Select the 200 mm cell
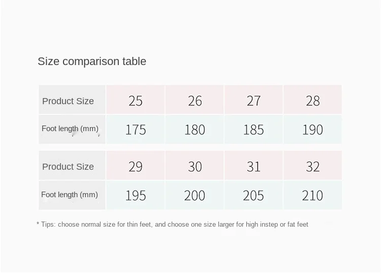Image resolution: width=381 pixels, height=278 pixels. point(195,195)
